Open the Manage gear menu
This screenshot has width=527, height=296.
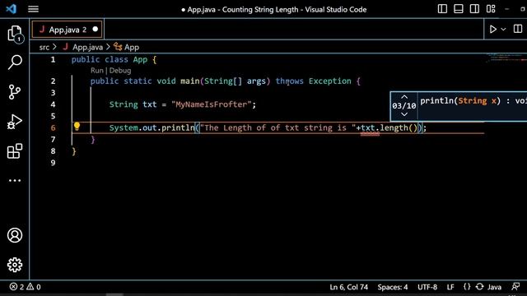pos(15,265)
